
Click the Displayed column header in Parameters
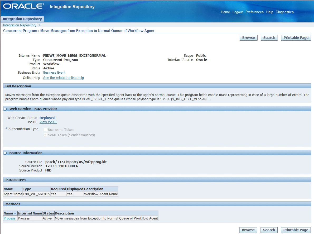click(75, 189)
